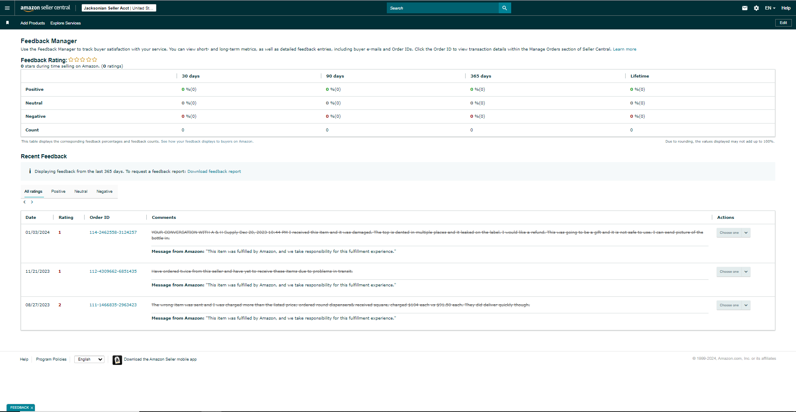Click the Date column header
The width and height of the screenshot is (796, 412).
[31, 218]
